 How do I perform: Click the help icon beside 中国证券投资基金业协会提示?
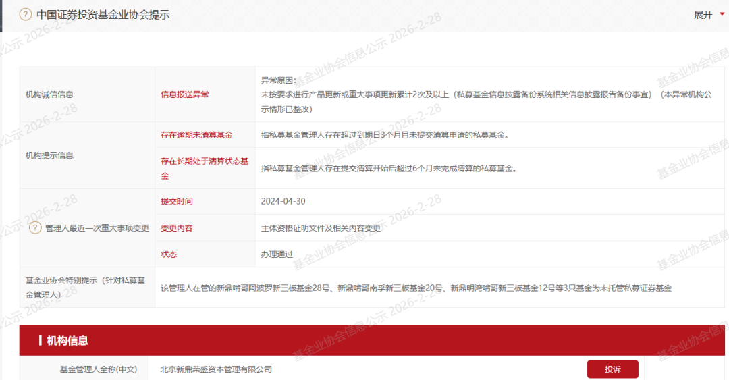click(x=25, y=14)
